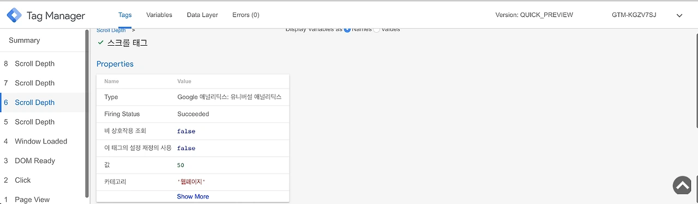Screen dimensions: 698x204
Task: Select event 1 Page View
Action: point(42,200)
